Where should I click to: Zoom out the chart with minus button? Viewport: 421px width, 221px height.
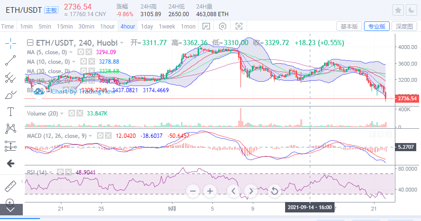coord(192,191)
